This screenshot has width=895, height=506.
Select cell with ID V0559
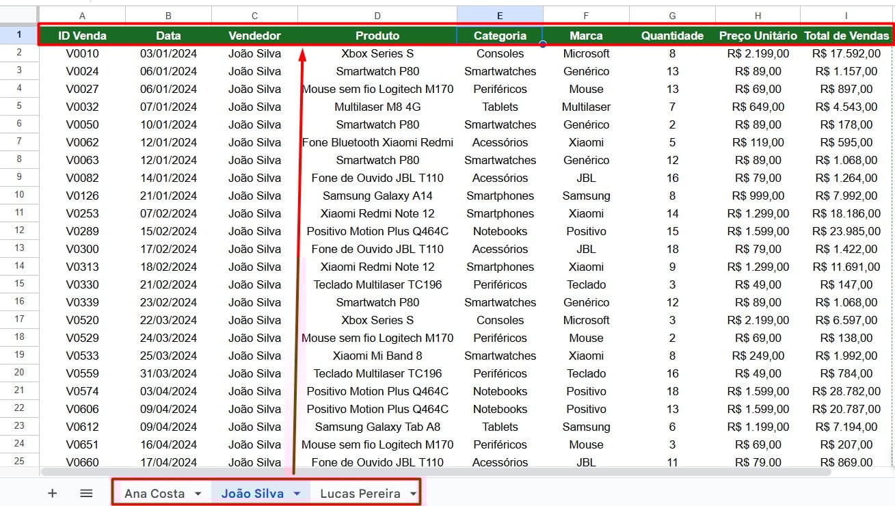pyautogui.click(x=83, y=373)
